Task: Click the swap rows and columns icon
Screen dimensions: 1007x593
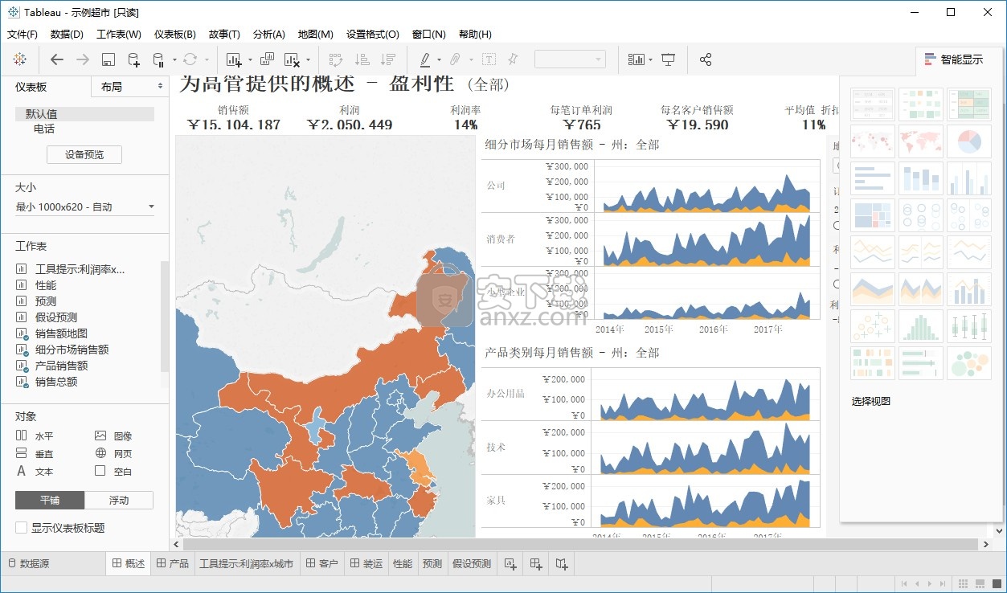Action: click(x=336, y=59)
